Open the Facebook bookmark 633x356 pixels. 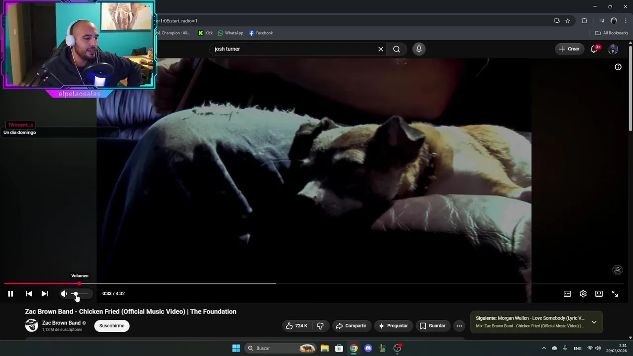(x=261, y=33)
